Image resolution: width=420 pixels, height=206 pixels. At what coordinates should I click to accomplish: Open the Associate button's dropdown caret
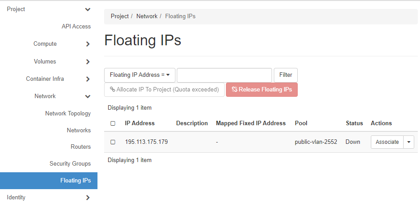(x=408, y=142)
